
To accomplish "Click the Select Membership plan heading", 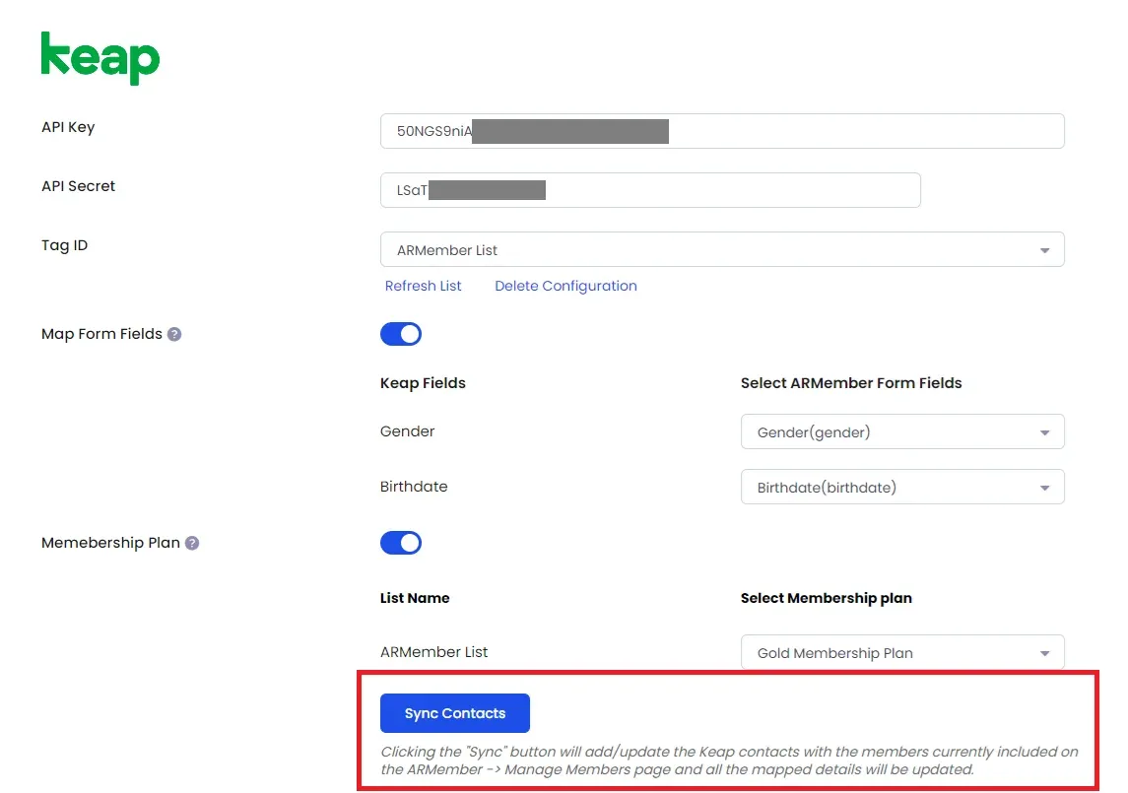I will [827, 598].
